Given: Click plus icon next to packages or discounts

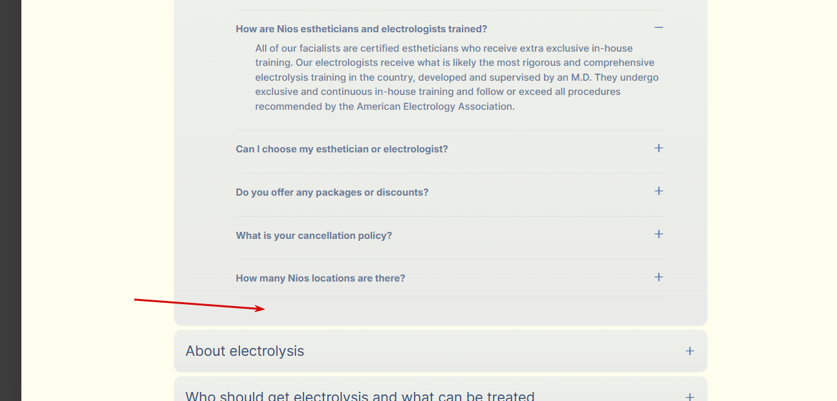Looking at the screenshot, I should point(658,191).
